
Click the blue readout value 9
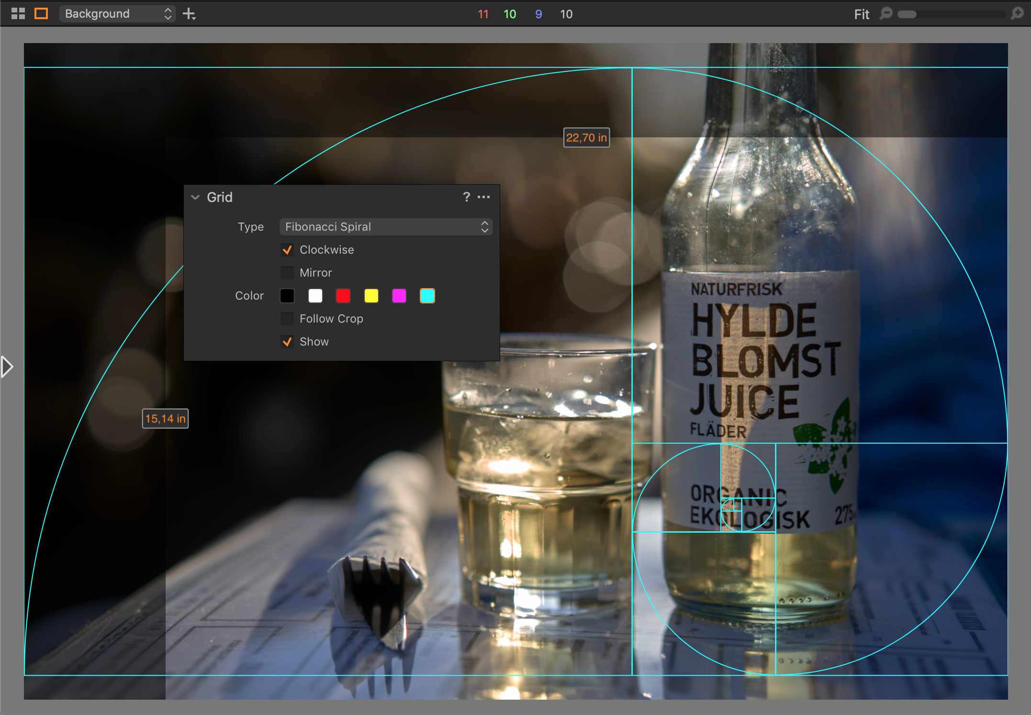point(538,14)
